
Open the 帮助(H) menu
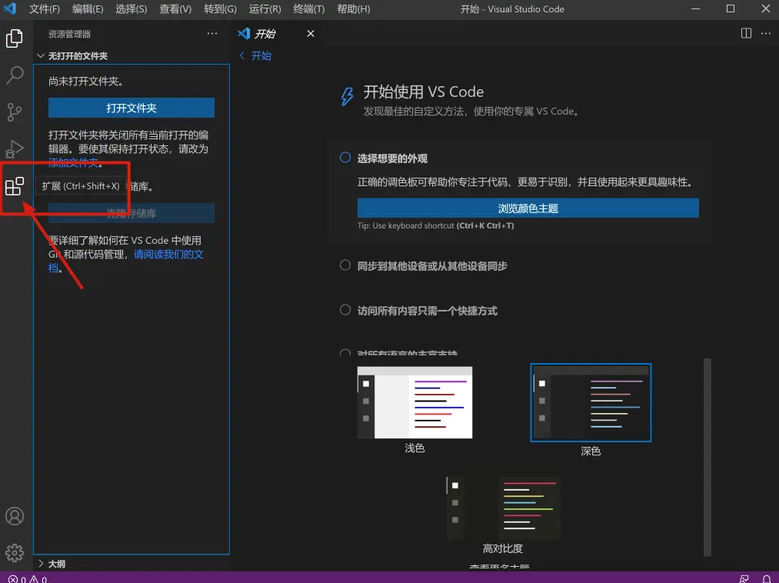[353, 9]
